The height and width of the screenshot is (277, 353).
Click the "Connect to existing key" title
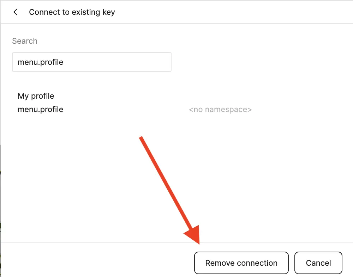tap(72, 12)
